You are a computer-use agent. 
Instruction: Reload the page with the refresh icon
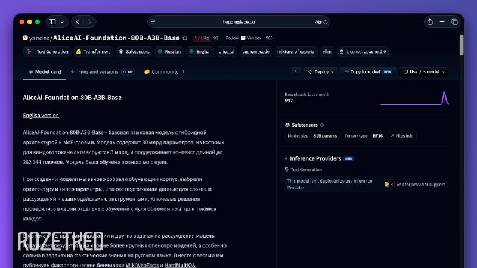coord(326,22)
